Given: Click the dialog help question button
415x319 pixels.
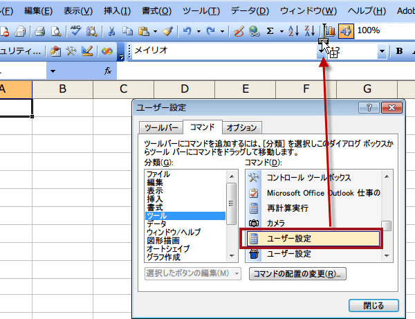Looking at the screenshot, I should click(x=369, y=107).
